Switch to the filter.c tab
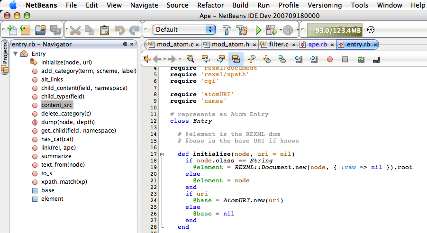Image resolution: width=427 pixels, height=233 pixels. coord(279,45)
